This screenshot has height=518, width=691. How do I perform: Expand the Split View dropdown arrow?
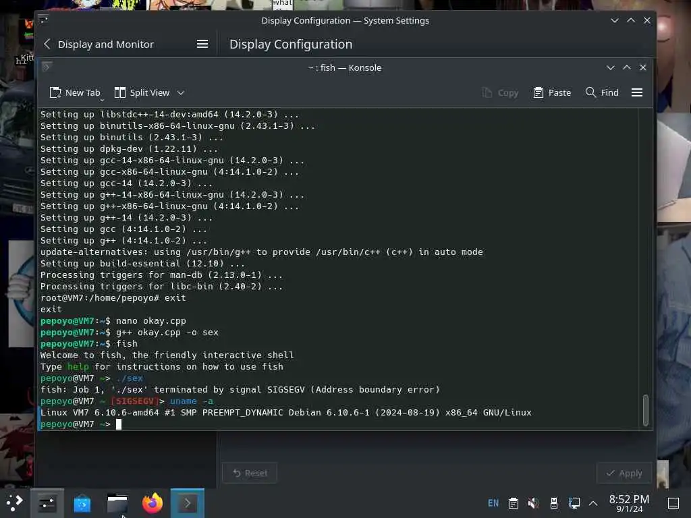tap(181, 92)
